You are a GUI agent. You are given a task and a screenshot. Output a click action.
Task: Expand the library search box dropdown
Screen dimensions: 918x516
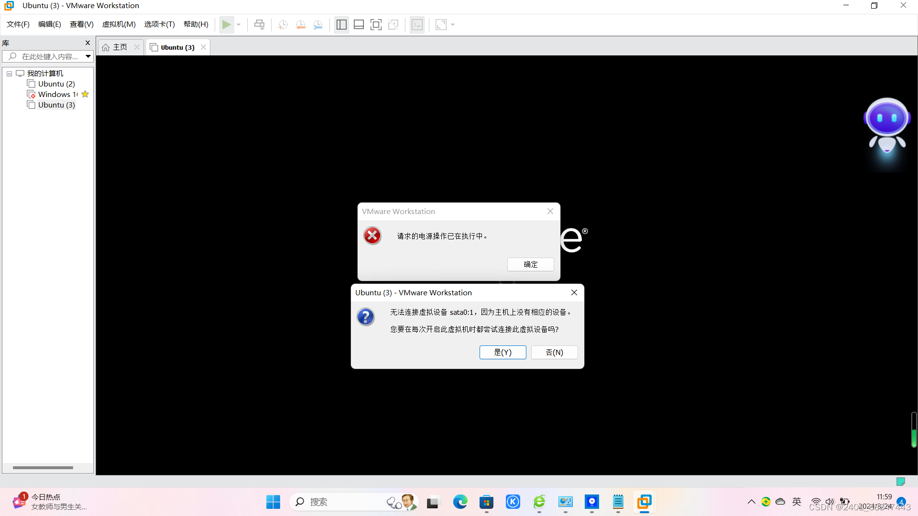coord(88,56)
